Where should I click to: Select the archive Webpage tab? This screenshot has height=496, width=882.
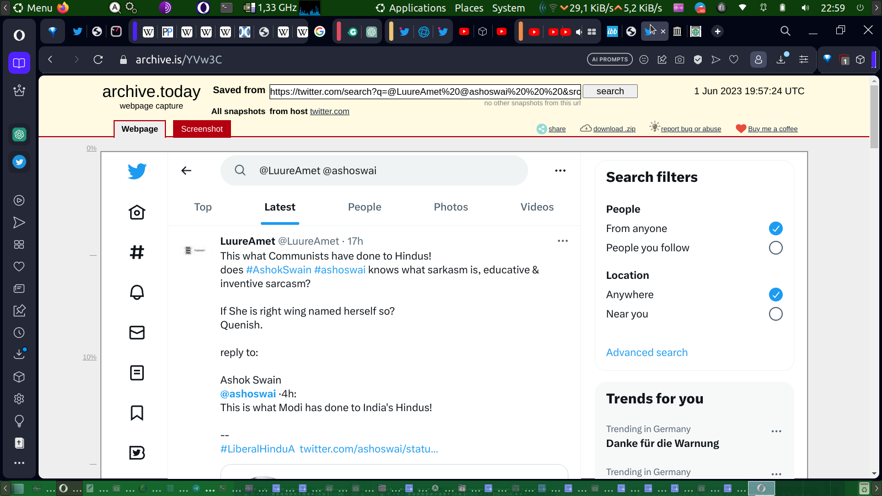(x=140, y=129)
